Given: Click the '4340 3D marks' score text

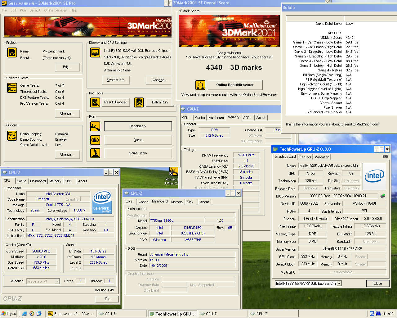Looking at the screenshot, I should [234, 67].
